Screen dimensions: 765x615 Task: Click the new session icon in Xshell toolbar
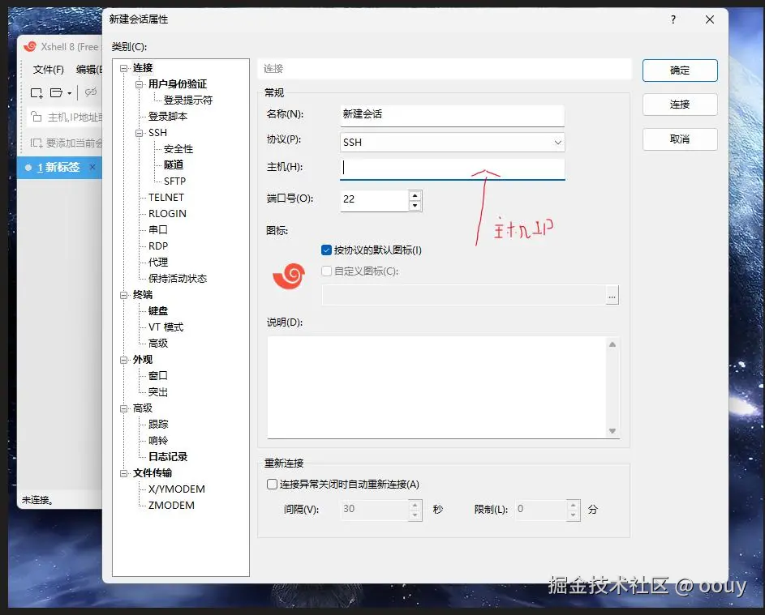pyautogui.click(x=37, y=92)
